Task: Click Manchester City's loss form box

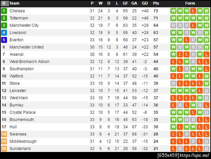Action: pos(193,25)
